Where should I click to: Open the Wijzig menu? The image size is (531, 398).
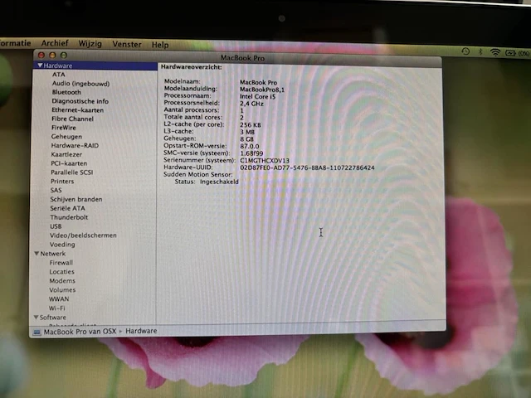(x=90, y=44)
